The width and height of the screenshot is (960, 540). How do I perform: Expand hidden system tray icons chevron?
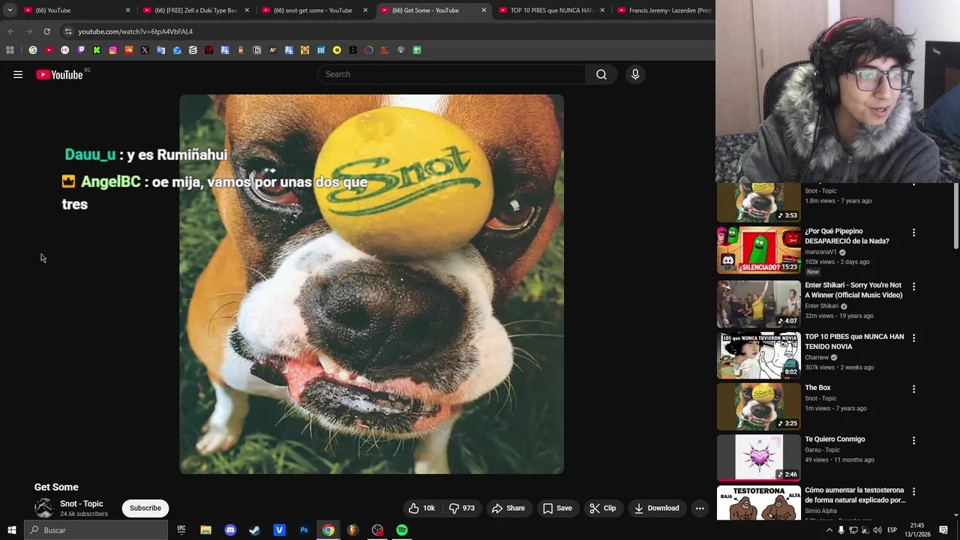(x=829, y=530)
